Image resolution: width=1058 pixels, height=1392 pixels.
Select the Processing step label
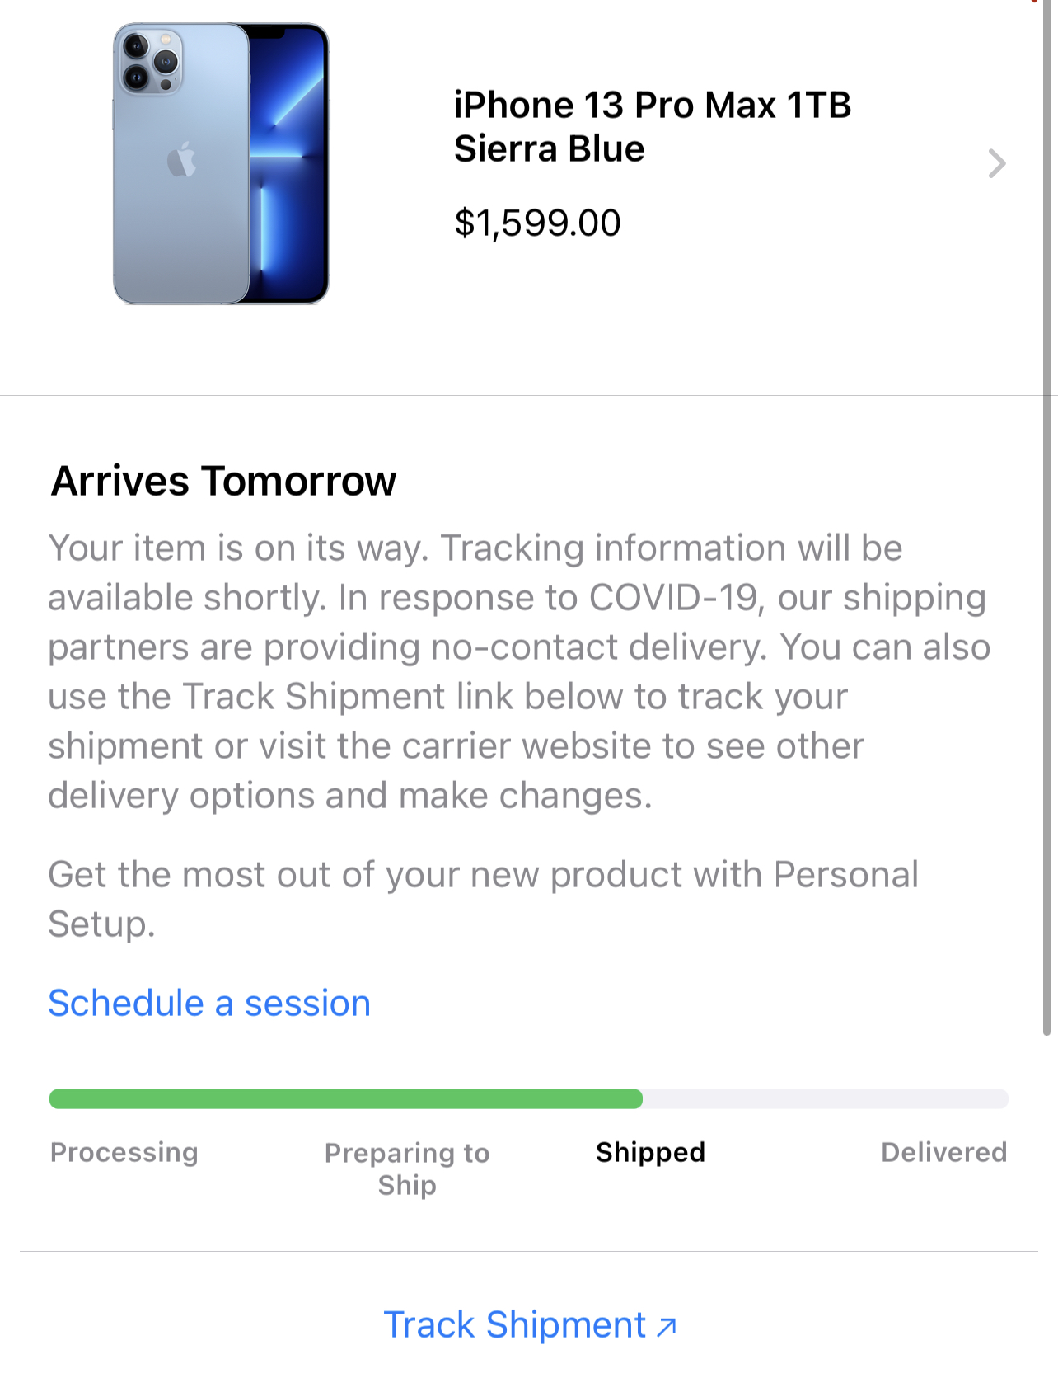coord(124,1152)
